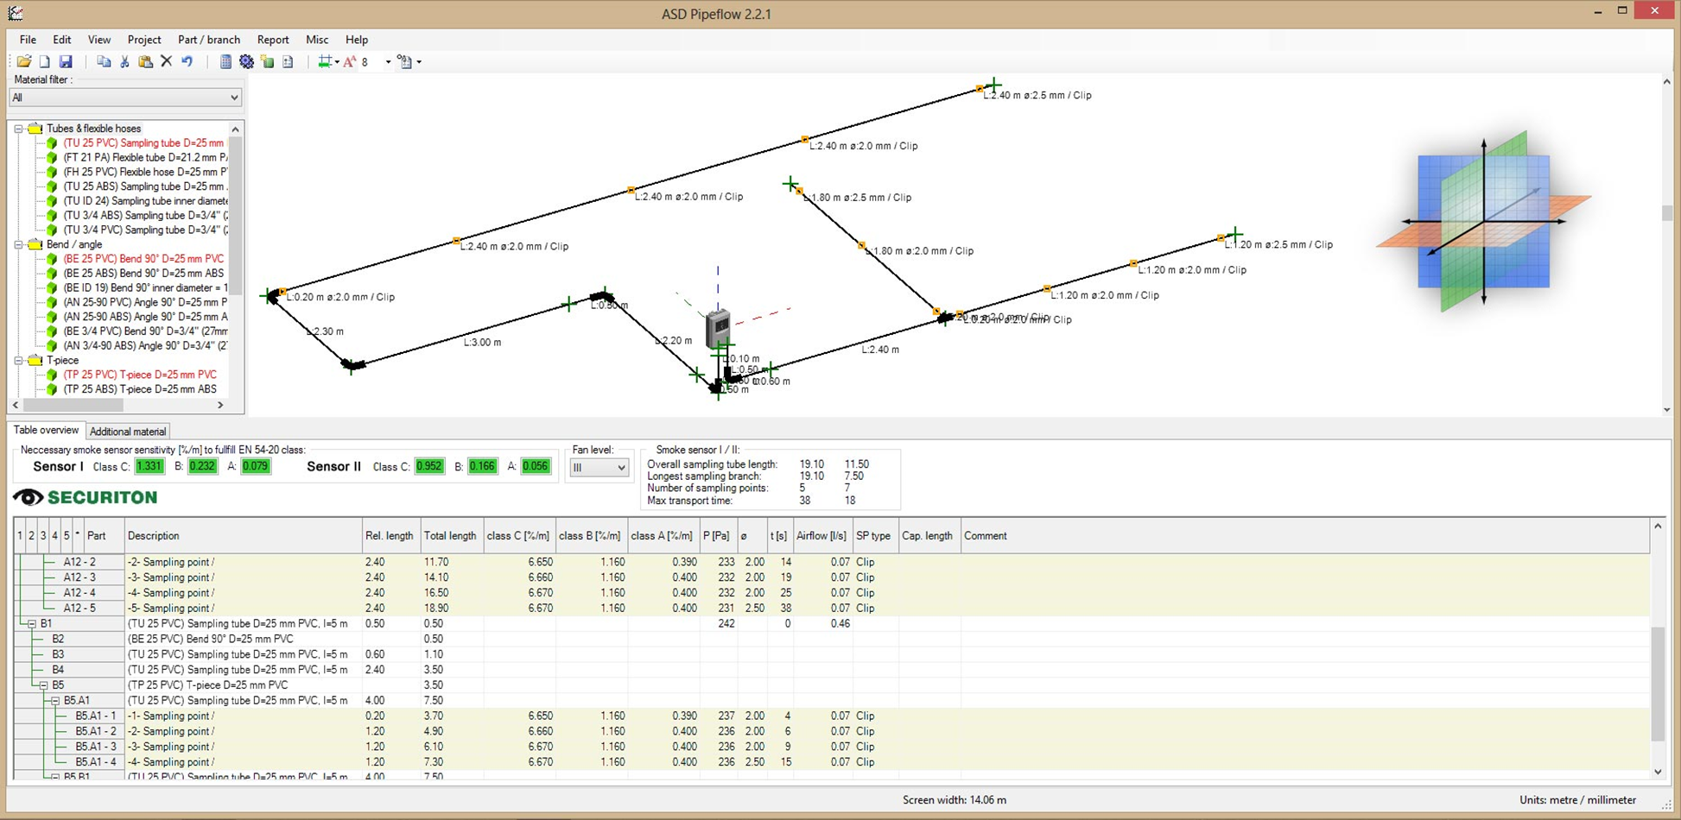Collapse the B1 branch in the table
Image resolution: width=1681 pixels, height=820 pixels.
coord(32,623)
